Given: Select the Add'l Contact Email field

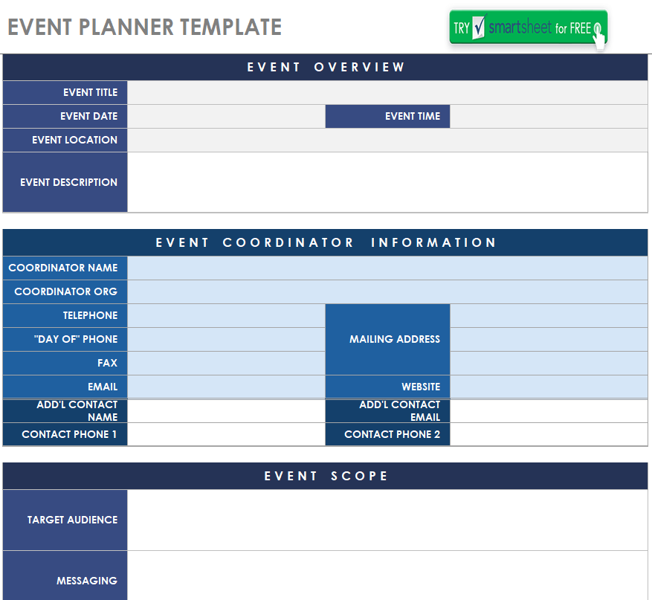Looking at the screenshot, I should [x=549, y=411].
